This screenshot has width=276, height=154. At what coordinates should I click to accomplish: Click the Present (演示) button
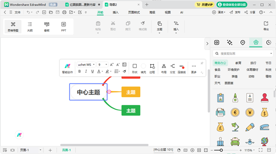(x=219, y=12)
